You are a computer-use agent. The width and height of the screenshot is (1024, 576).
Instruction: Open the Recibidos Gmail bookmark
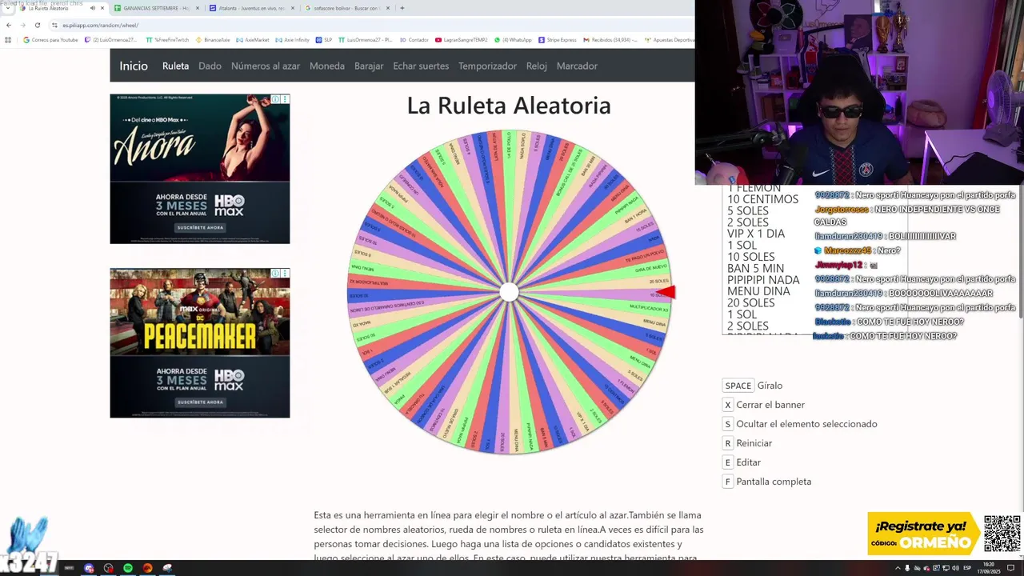(612, 39)
